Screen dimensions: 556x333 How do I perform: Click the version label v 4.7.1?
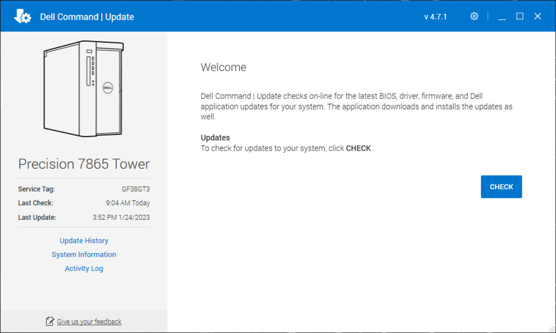[435, 17]
